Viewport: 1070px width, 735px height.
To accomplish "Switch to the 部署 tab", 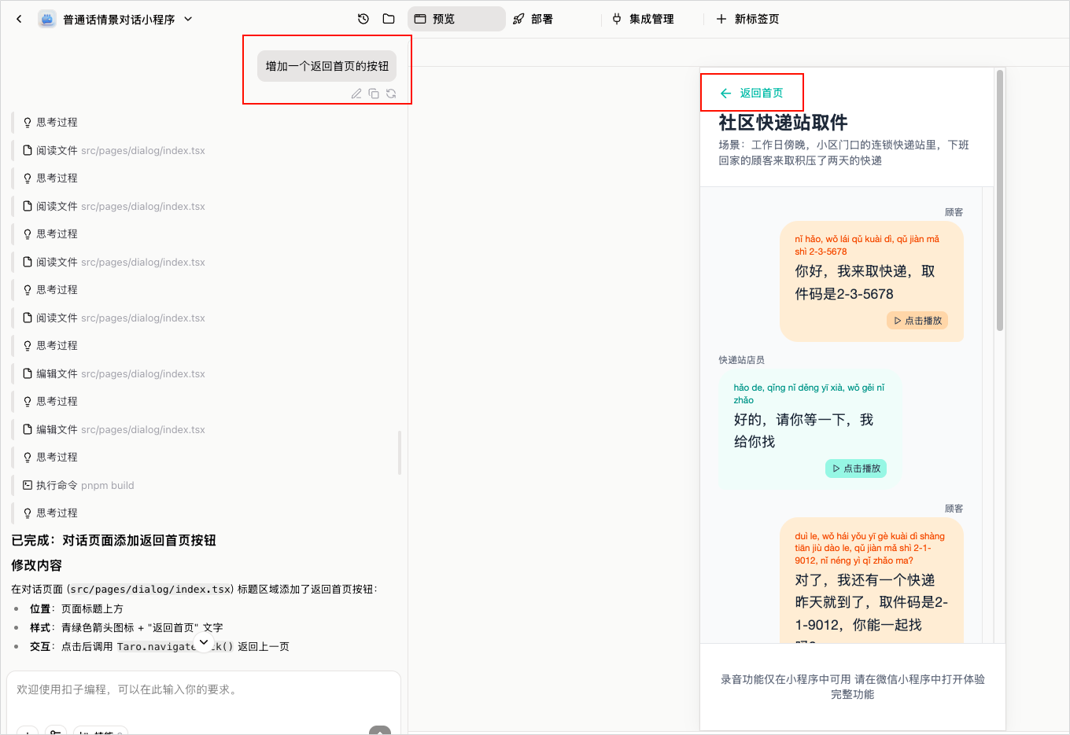I will click(x=533, y=19).
